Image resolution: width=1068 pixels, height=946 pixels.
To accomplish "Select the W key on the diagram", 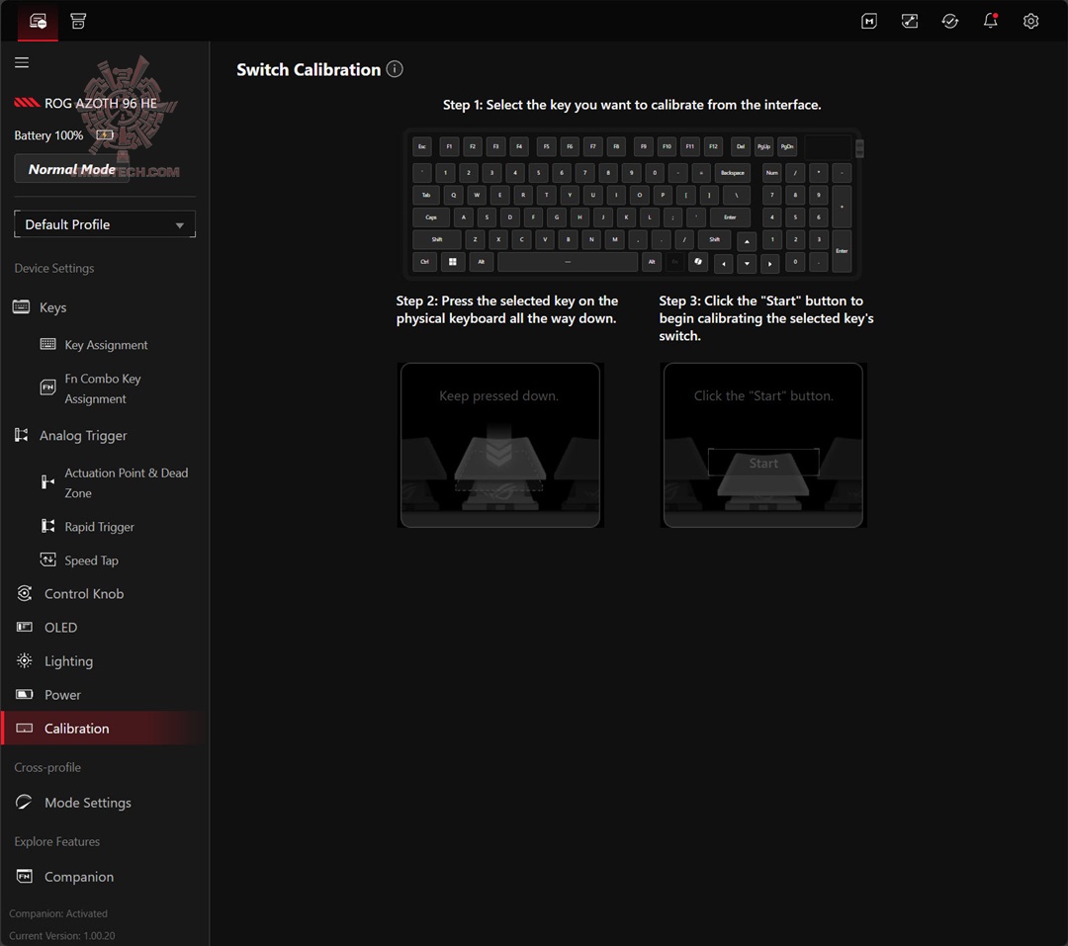I will tap(477, 196).
